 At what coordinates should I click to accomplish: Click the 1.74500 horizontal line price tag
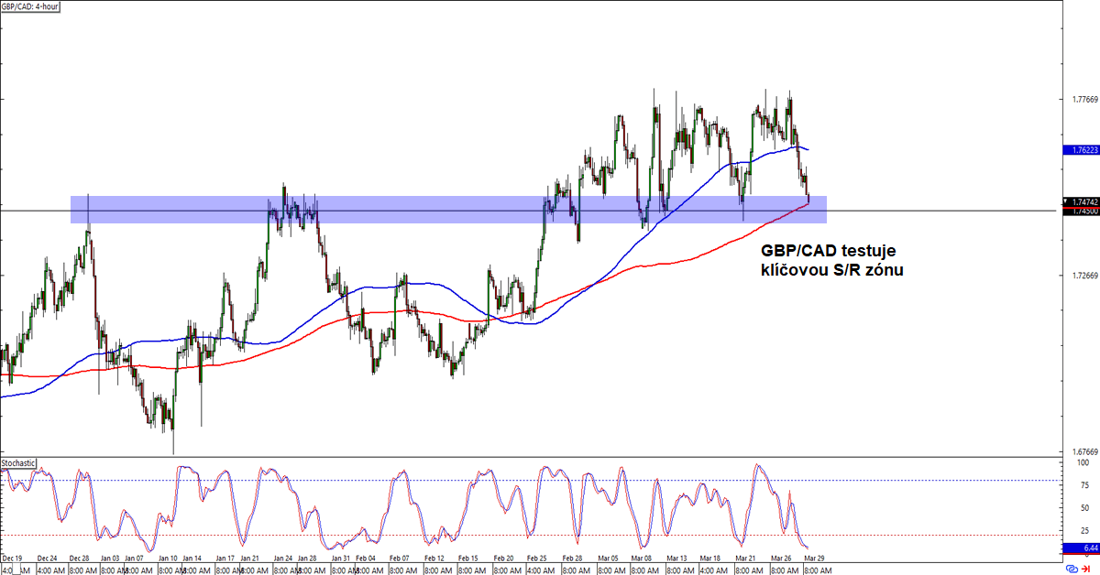[x=1083, y=211]
